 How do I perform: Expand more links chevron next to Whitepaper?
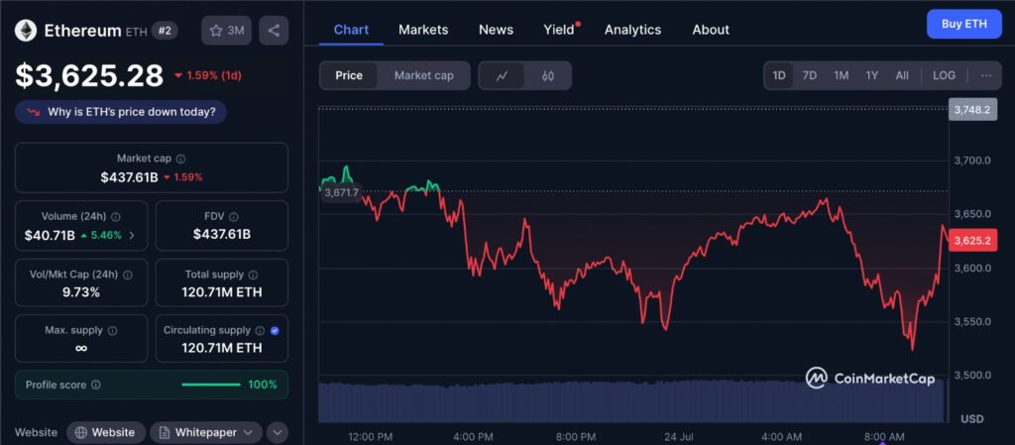(x=278, y=433)
